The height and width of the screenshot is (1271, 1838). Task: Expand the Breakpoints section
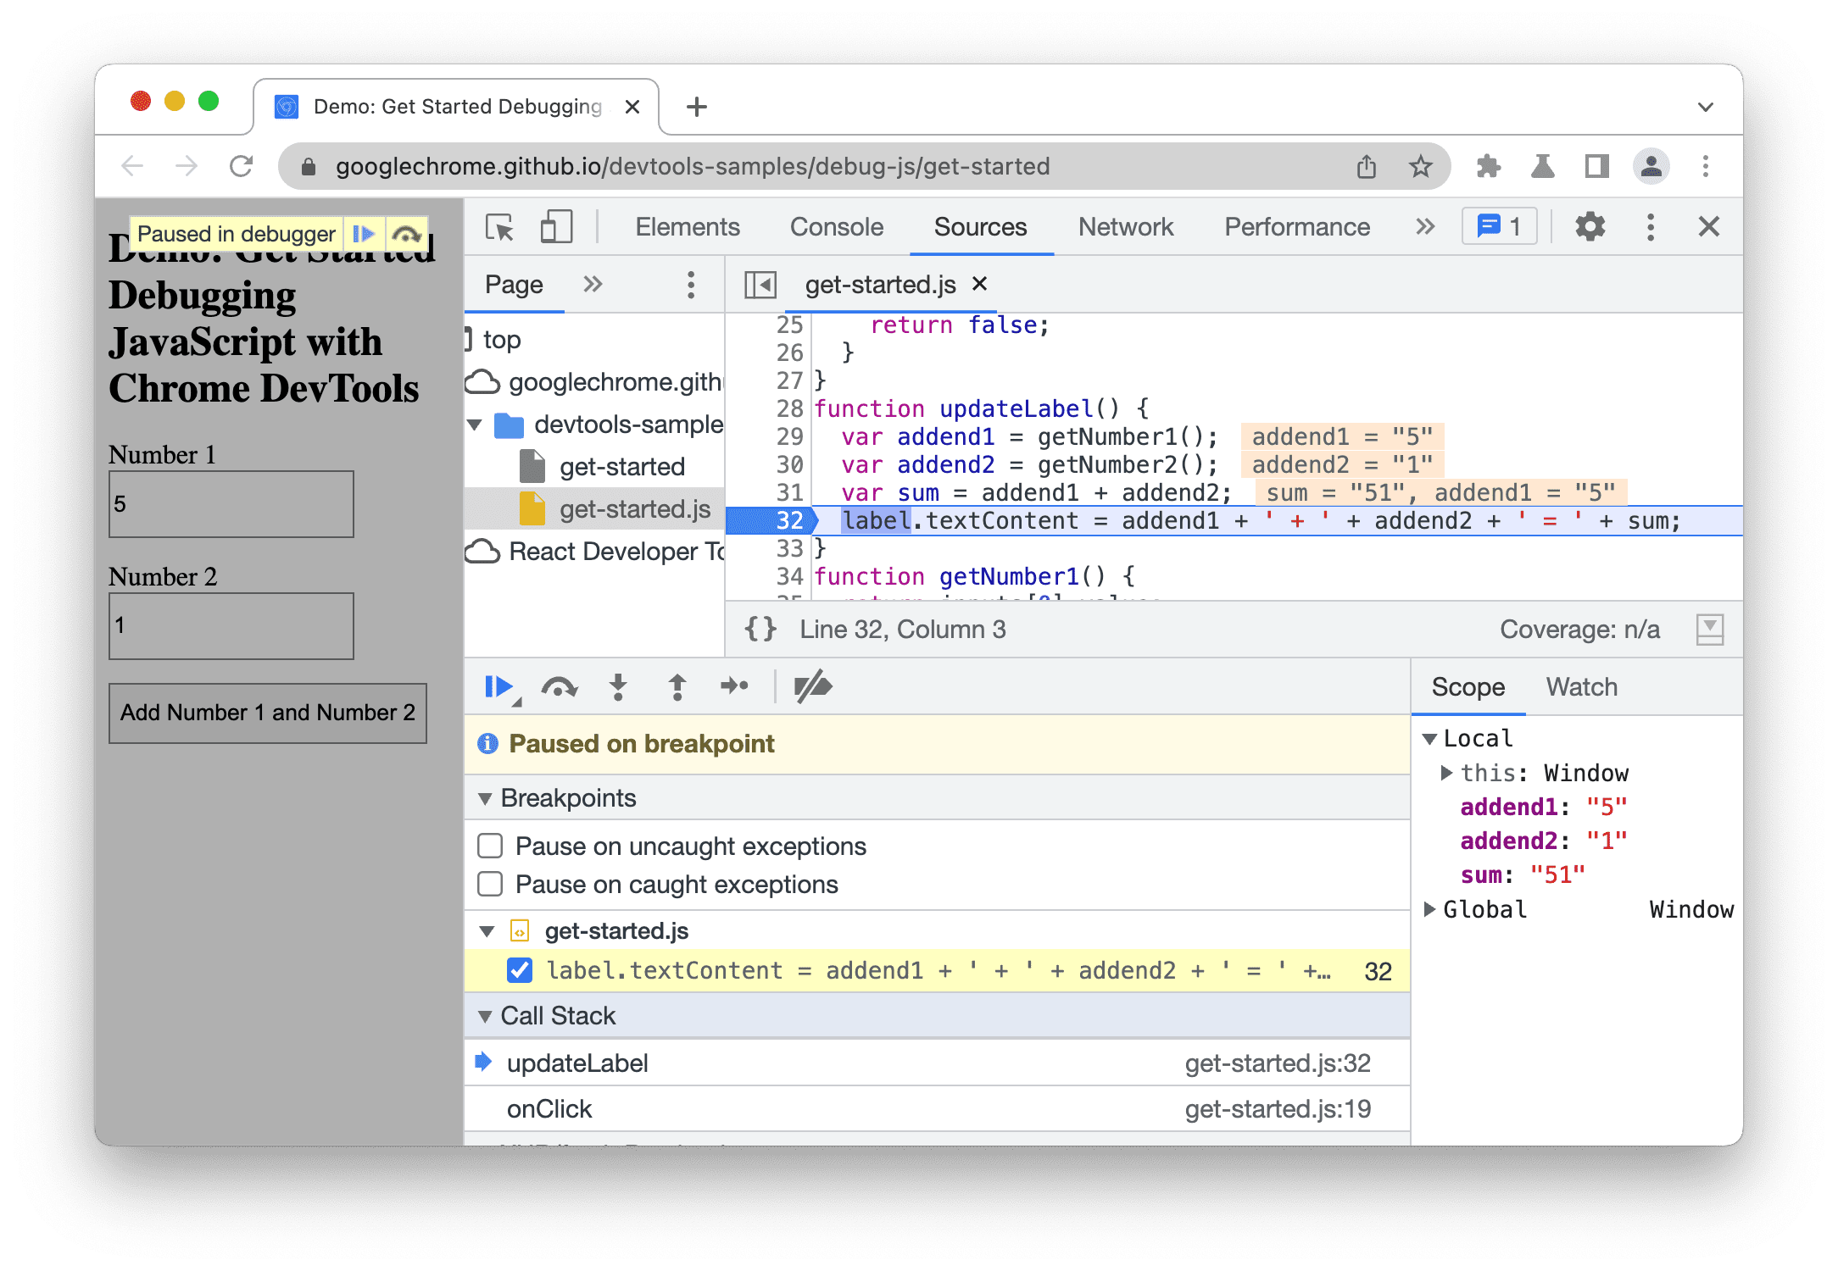(490, 796)
